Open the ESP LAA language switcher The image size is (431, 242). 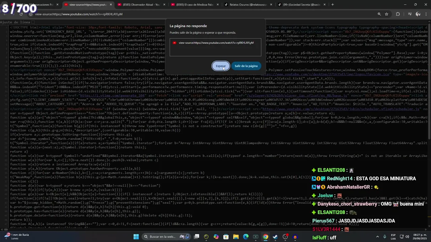click(393, 237)
